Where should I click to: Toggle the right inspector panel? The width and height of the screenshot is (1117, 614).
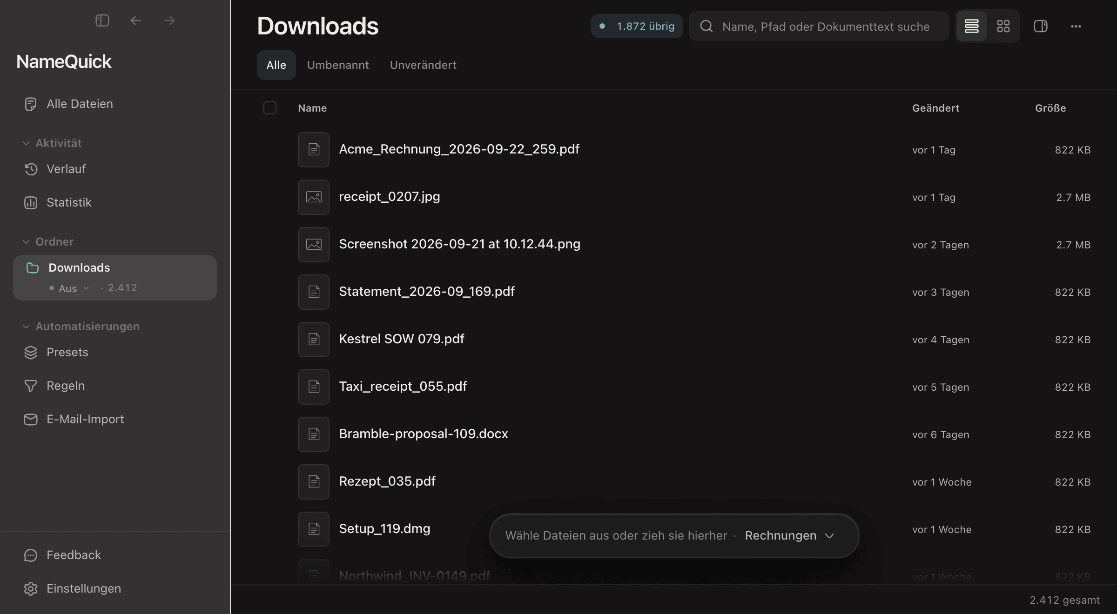coord(1040,26)
